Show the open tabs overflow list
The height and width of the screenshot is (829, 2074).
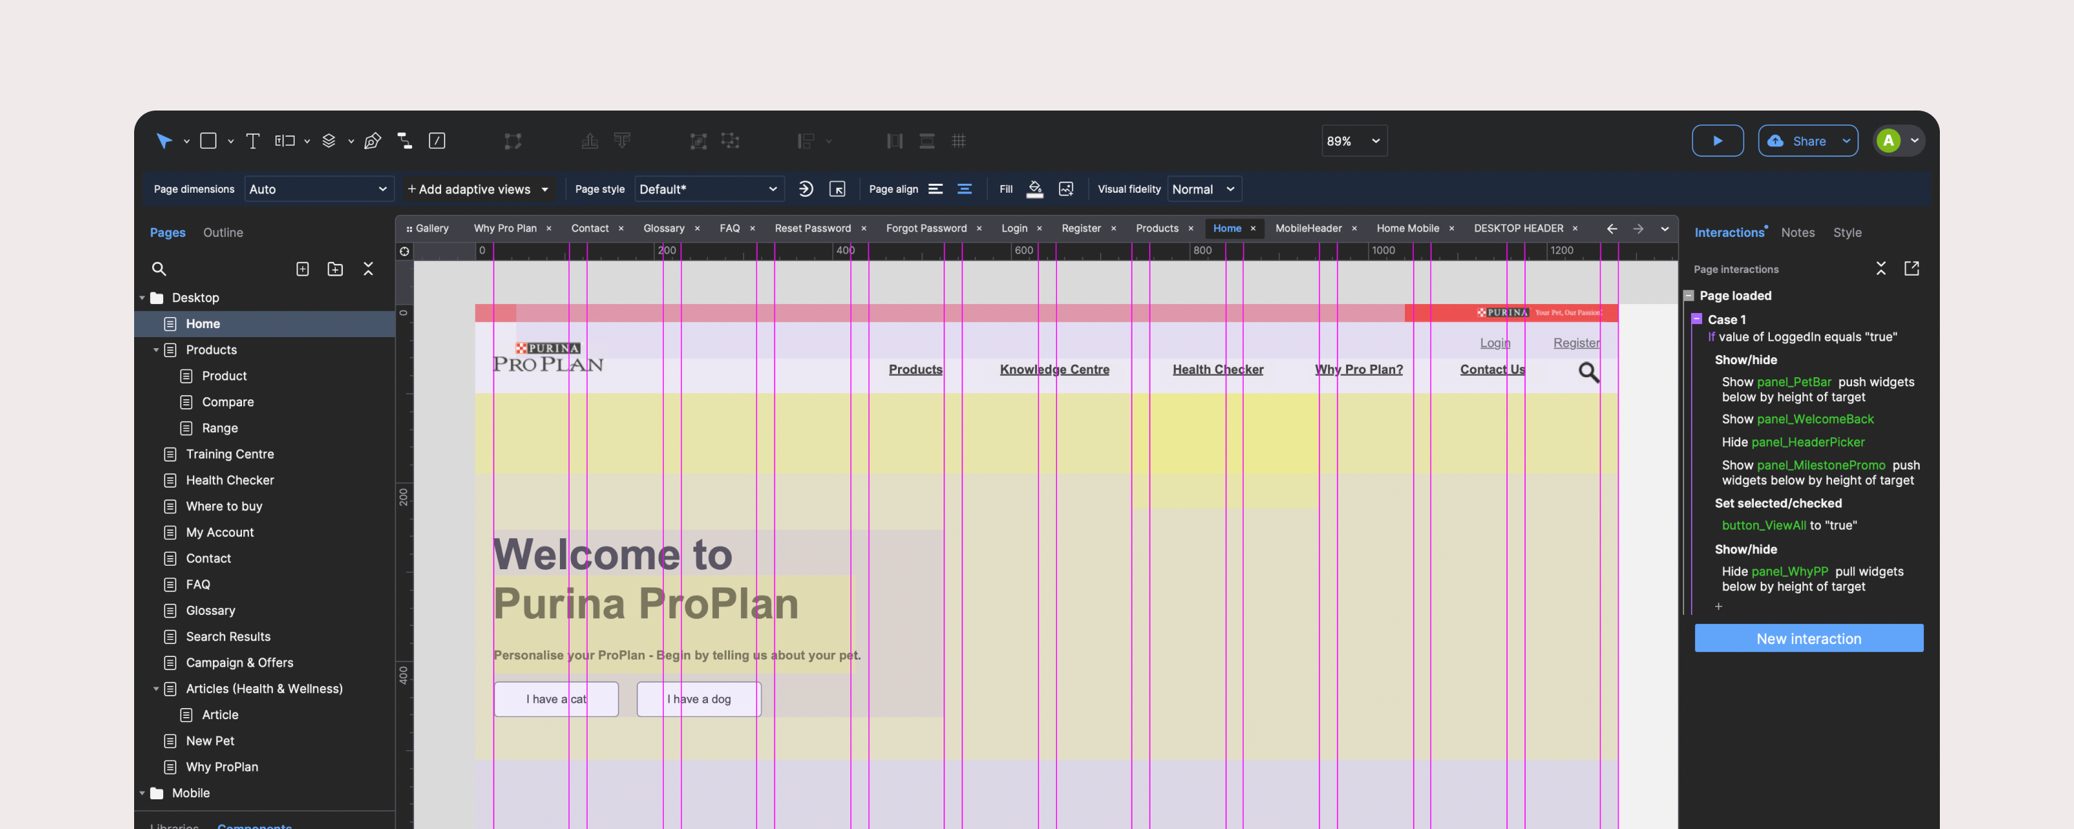coord(1664,229)
